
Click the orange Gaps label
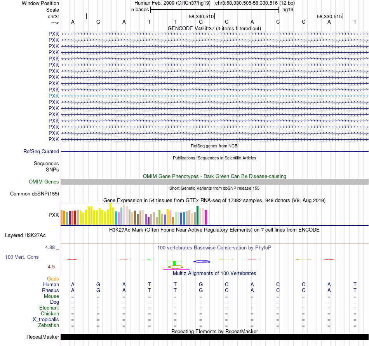click(53, 279)
